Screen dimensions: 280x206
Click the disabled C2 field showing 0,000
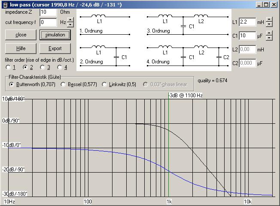pyautogui.click(x=247, y=63)
